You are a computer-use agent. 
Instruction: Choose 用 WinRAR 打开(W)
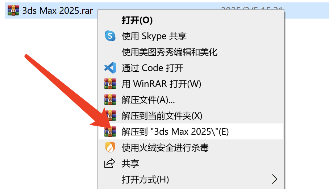click(x=161, y=84)
